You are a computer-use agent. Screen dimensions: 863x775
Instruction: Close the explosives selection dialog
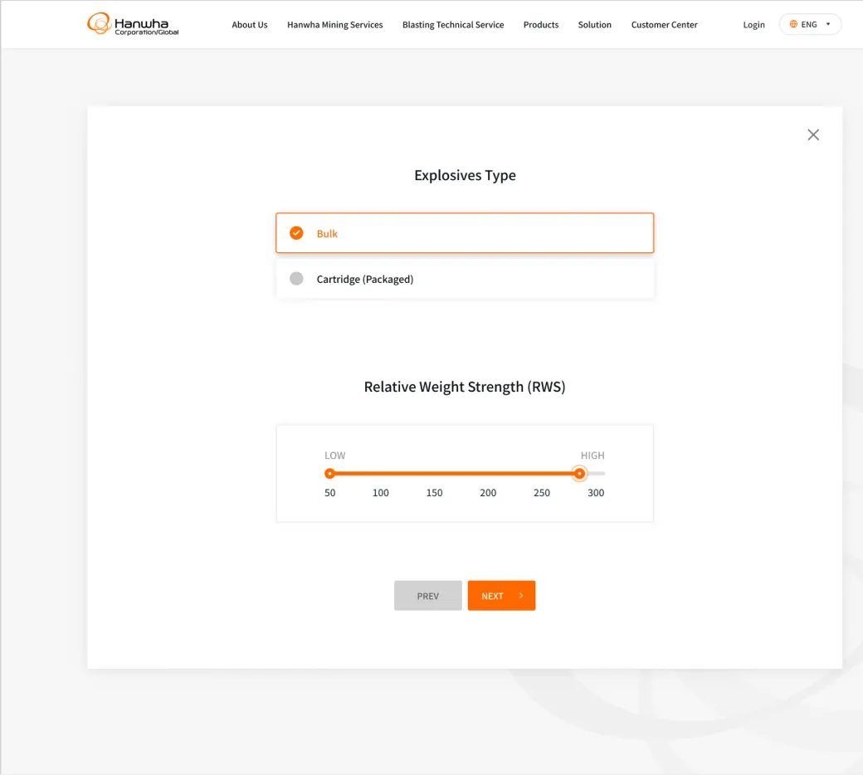812,135
